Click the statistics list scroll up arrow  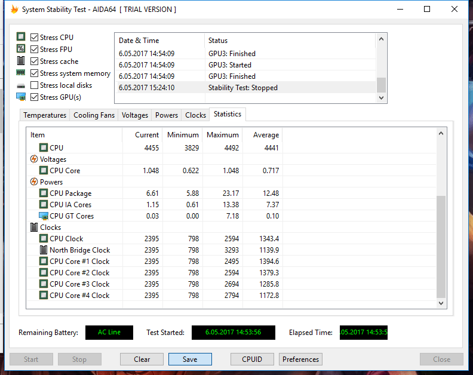point(441,133)
